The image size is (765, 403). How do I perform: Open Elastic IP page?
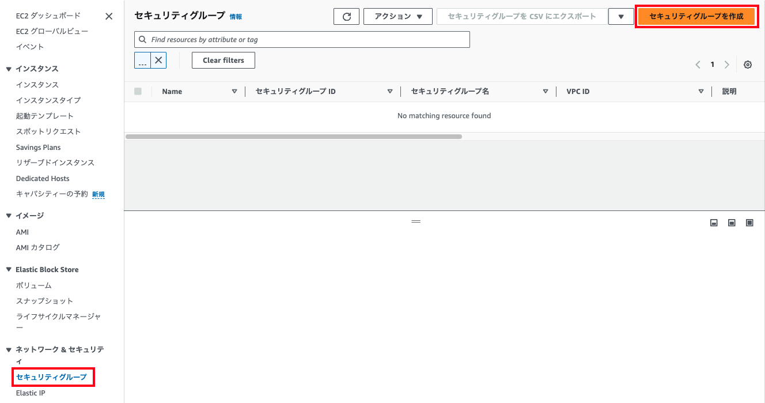point(31,393)
